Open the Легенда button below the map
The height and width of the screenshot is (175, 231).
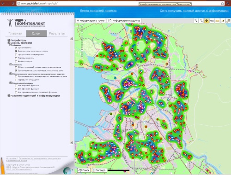point(99,170)
